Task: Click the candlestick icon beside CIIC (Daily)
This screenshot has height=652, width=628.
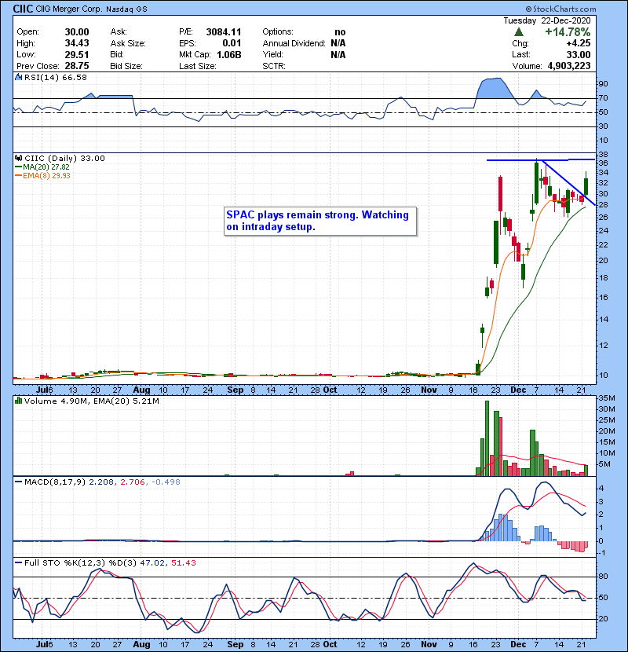Action: point(18,158)
